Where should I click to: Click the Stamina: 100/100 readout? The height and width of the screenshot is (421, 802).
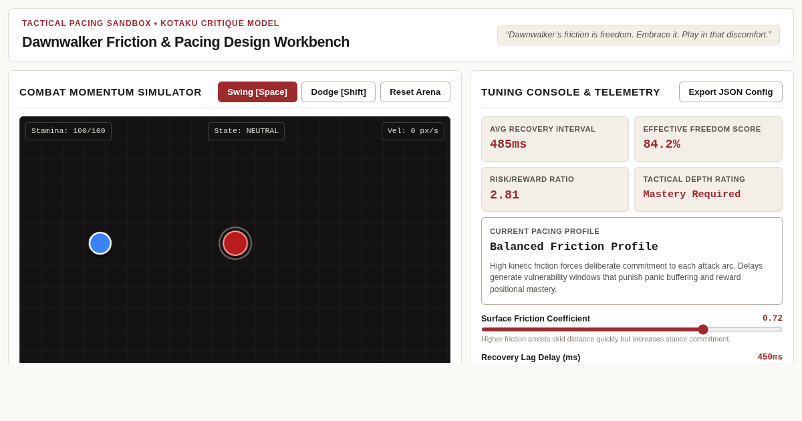tap(68, 131)
